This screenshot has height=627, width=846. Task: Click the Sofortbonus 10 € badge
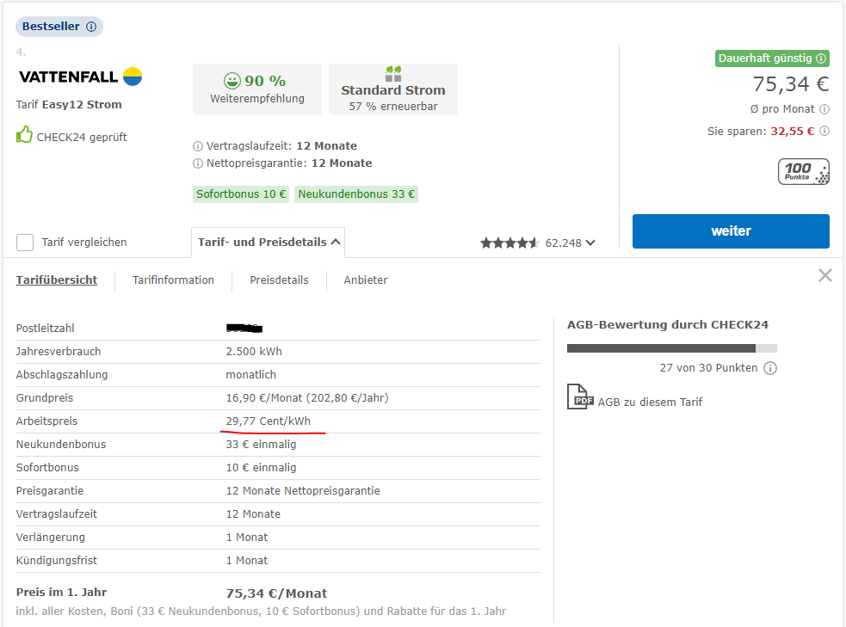(x=241, y=194)
